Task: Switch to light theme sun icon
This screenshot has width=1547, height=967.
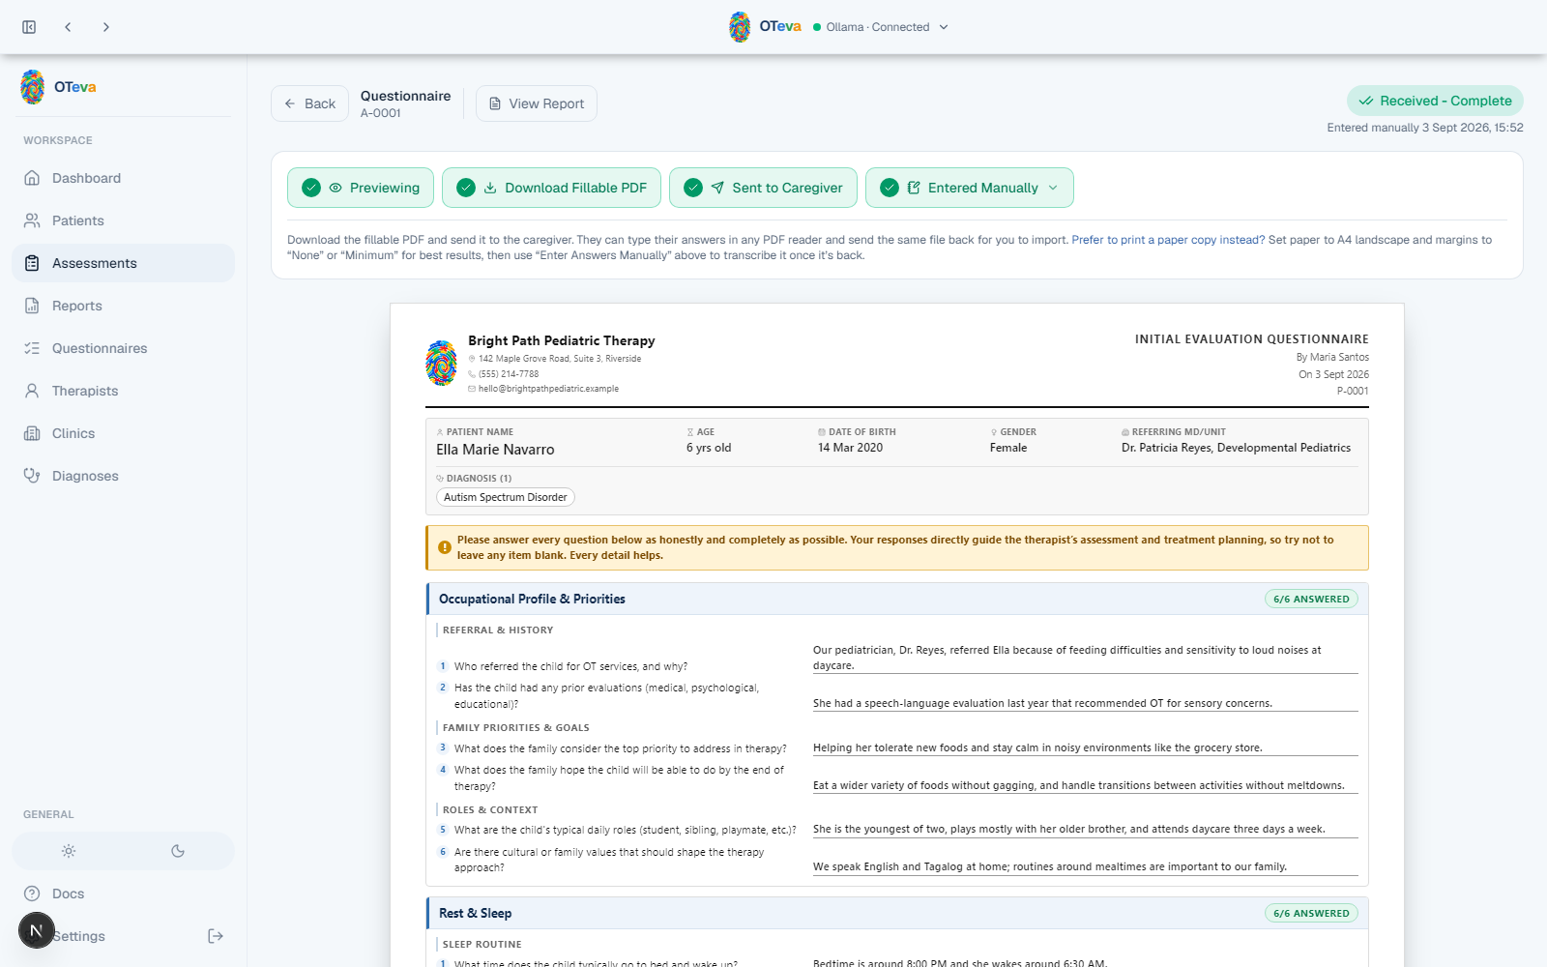Action: pos(69,851)
